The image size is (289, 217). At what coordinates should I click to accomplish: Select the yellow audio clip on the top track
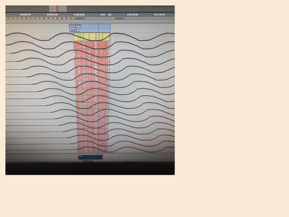pyautogui.click(x=92, y=37)
